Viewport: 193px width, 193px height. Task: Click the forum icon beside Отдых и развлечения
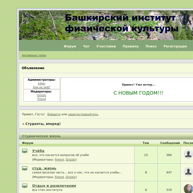click(25, 186)
